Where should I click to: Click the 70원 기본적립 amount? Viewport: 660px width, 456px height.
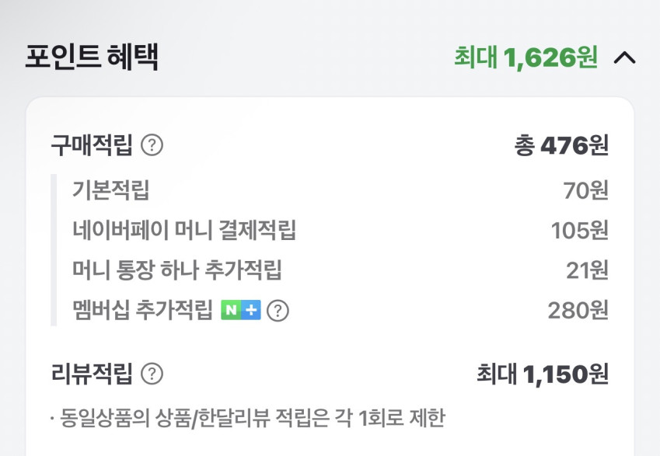click(585, 190)
